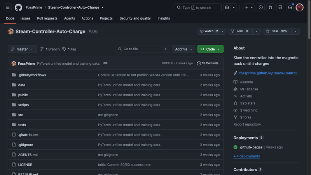Open Activity from About sidebar
The width and height of the screenshot is (311, 175).
point(246,96)
